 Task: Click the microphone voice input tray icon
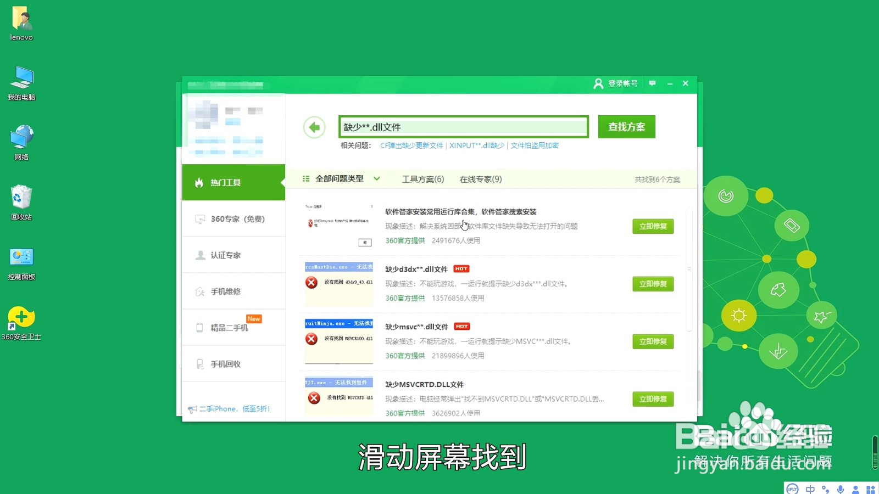841,489
